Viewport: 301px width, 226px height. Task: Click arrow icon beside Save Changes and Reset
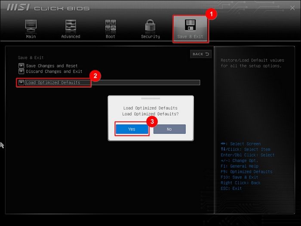pos(21,66)
